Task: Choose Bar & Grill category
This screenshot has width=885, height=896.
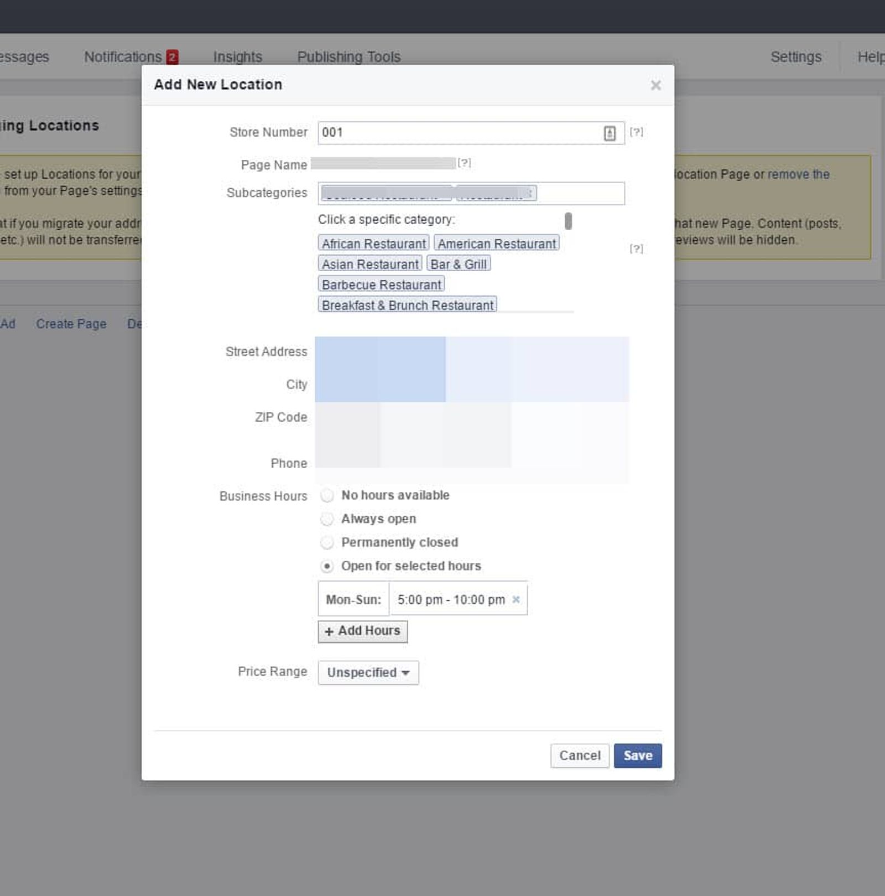Action: click(x=459, y=264)
